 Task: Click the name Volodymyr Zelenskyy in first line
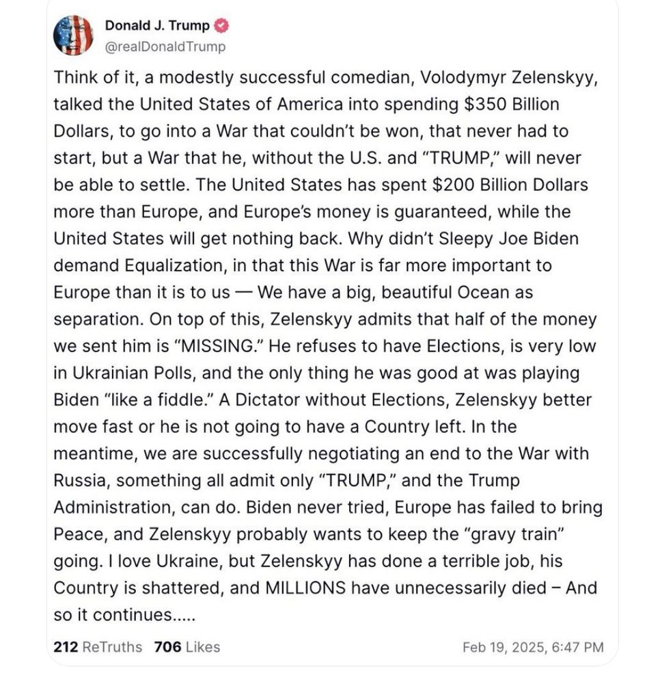[508, 78]
